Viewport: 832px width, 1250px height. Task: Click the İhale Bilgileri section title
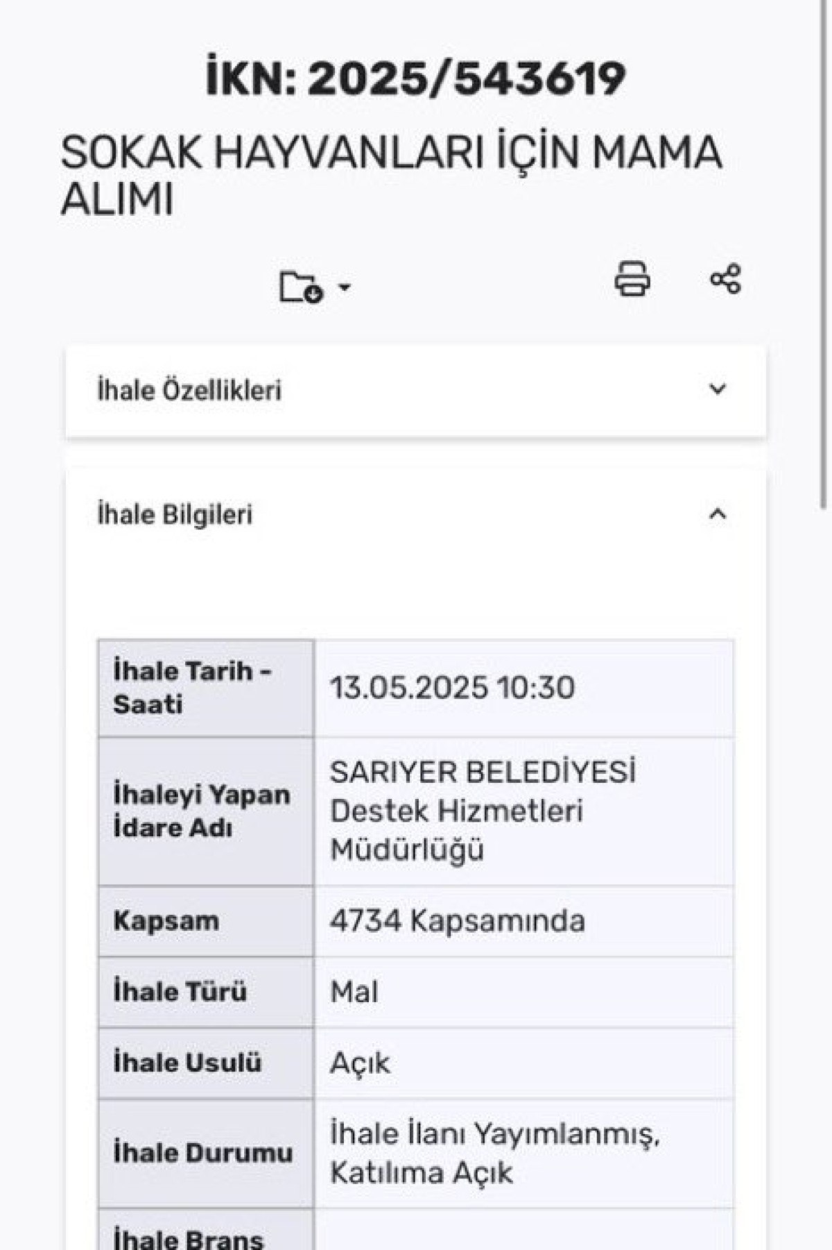click(x=175, y=515)
